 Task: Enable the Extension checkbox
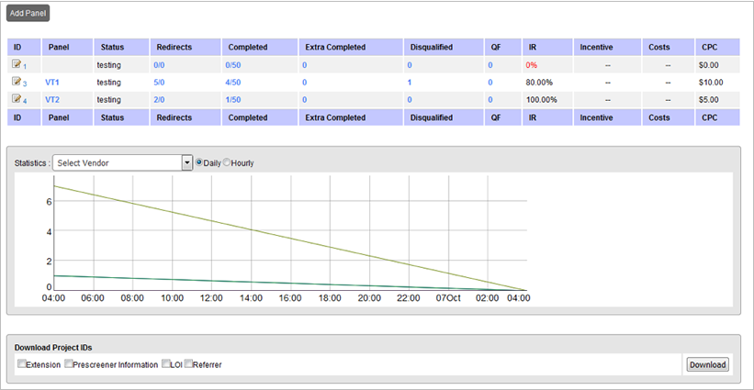tap(22, 364)
